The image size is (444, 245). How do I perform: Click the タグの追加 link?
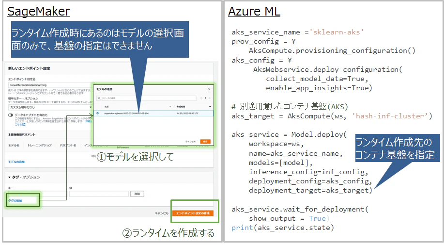(15, 200)
